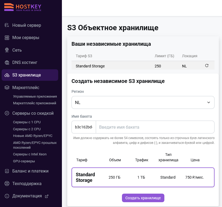Click the Marketplace layers icon

[7, 87]
